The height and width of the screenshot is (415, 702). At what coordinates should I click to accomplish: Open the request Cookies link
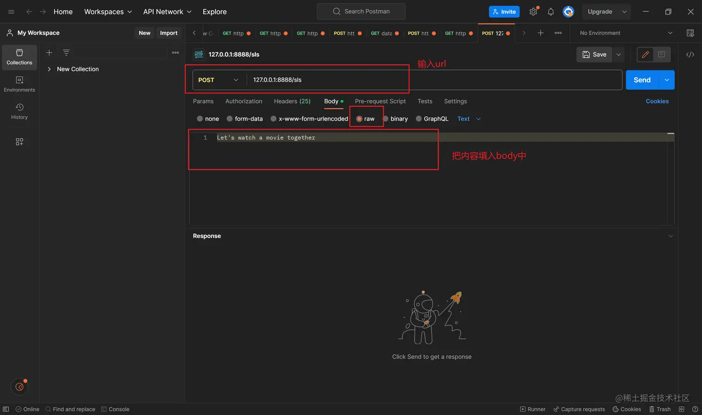pos(657,101)
